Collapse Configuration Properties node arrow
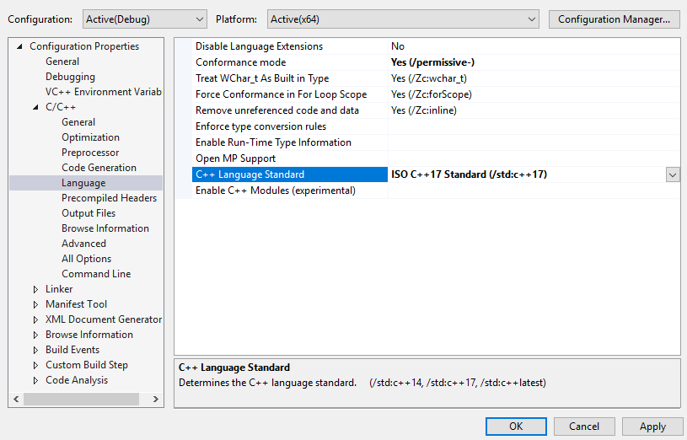 19,46
